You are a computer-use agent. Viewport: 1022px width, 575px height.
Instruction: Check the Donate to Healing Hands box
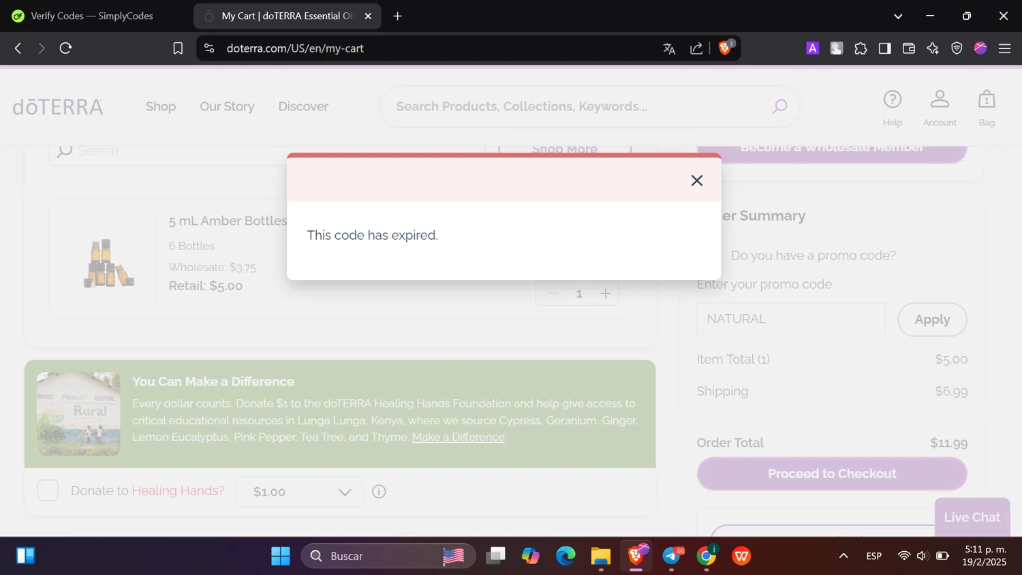(x=48, y=491)
